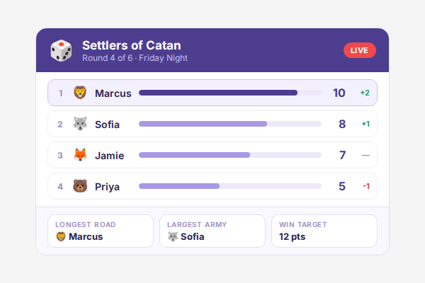The image size is (425, 283).
Task: Click Sofia's wolf avatar in the leaderboard
Action: [x=80, y=124]
